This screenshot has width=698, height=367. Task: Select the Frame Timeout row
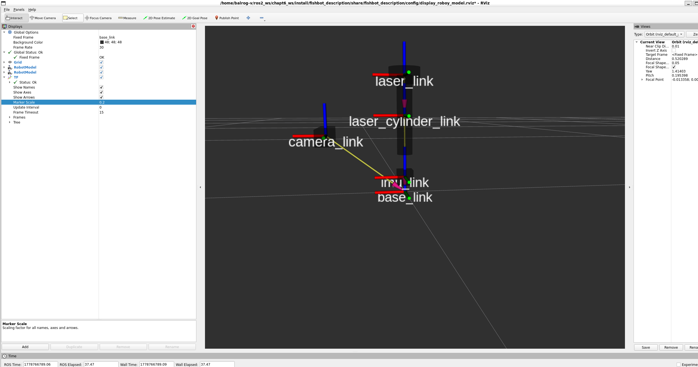(99, 112)
